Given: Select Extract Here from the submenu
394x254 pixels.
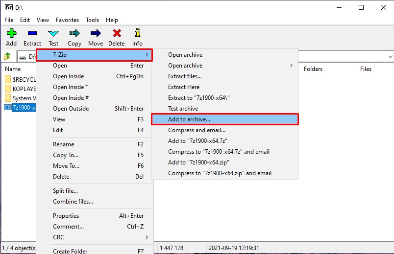Looking at the screenshot, I should click(x=184, y=87).
